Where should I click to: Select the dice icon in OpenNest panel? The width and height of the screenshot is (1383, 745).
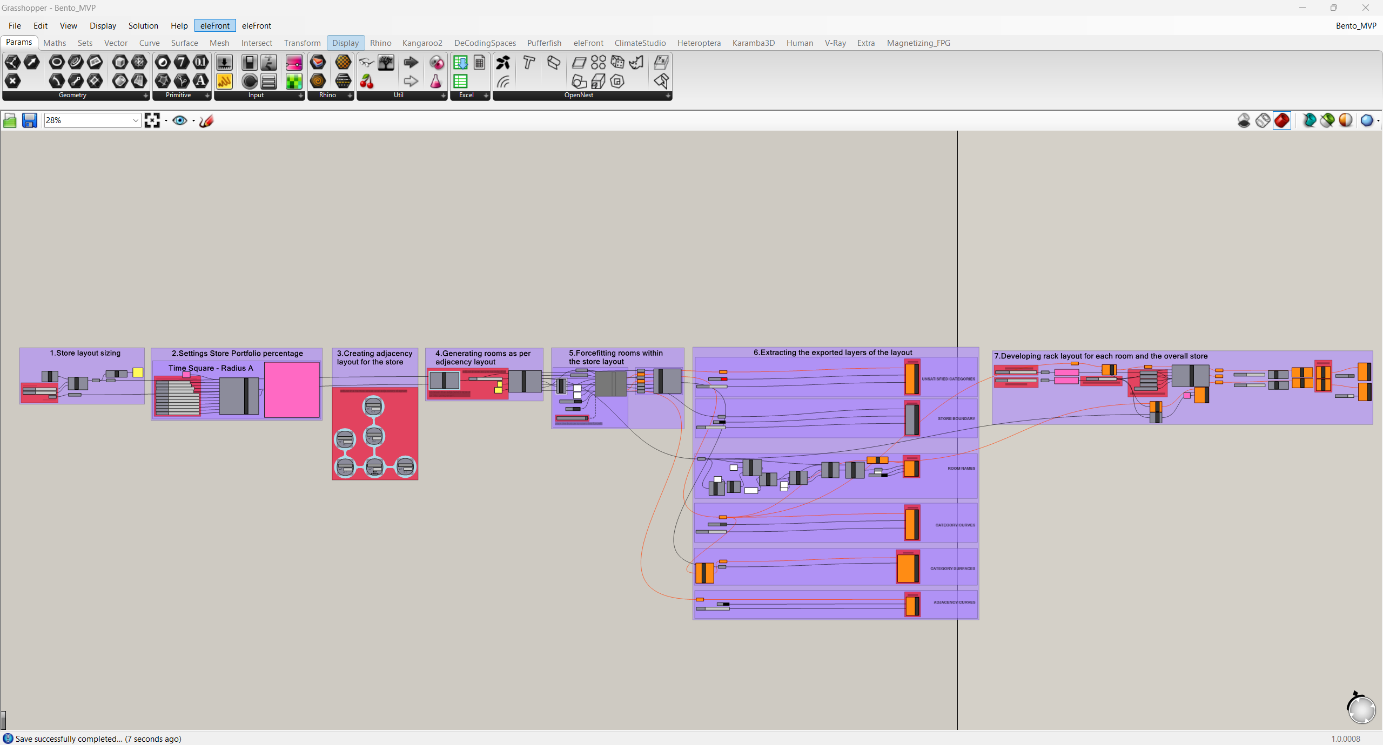pyautogui.click(x=617, y=63)
